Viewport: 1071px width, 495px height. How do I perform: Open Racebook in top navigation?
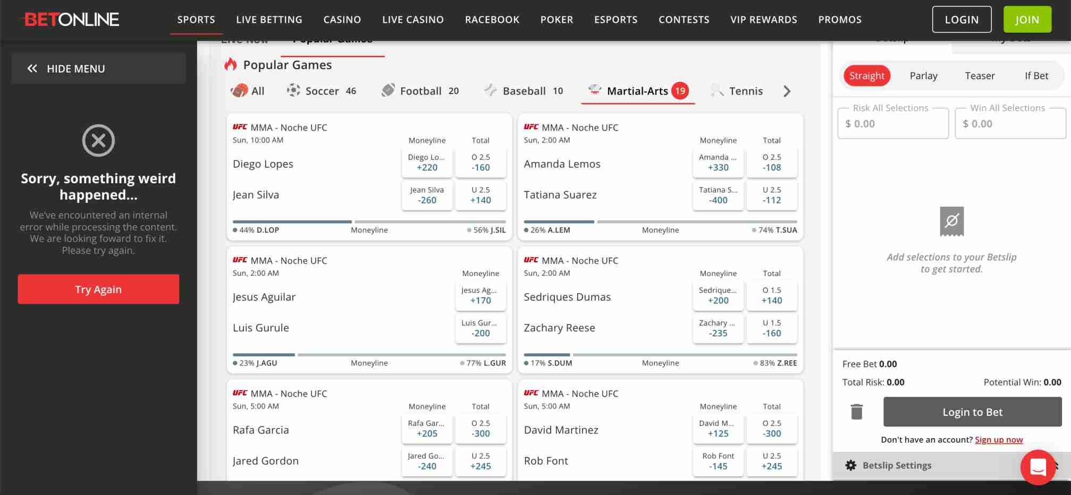point(492,20)
